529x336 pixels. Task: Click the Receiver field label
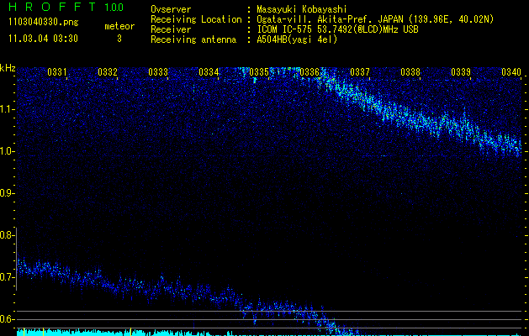click(171, 29)
